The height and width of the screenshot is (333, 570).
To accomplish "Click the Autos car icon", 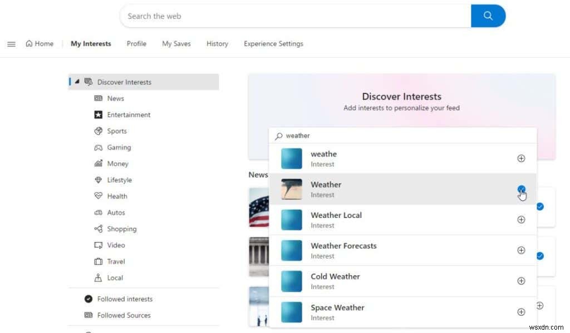I will coord(98,212).
